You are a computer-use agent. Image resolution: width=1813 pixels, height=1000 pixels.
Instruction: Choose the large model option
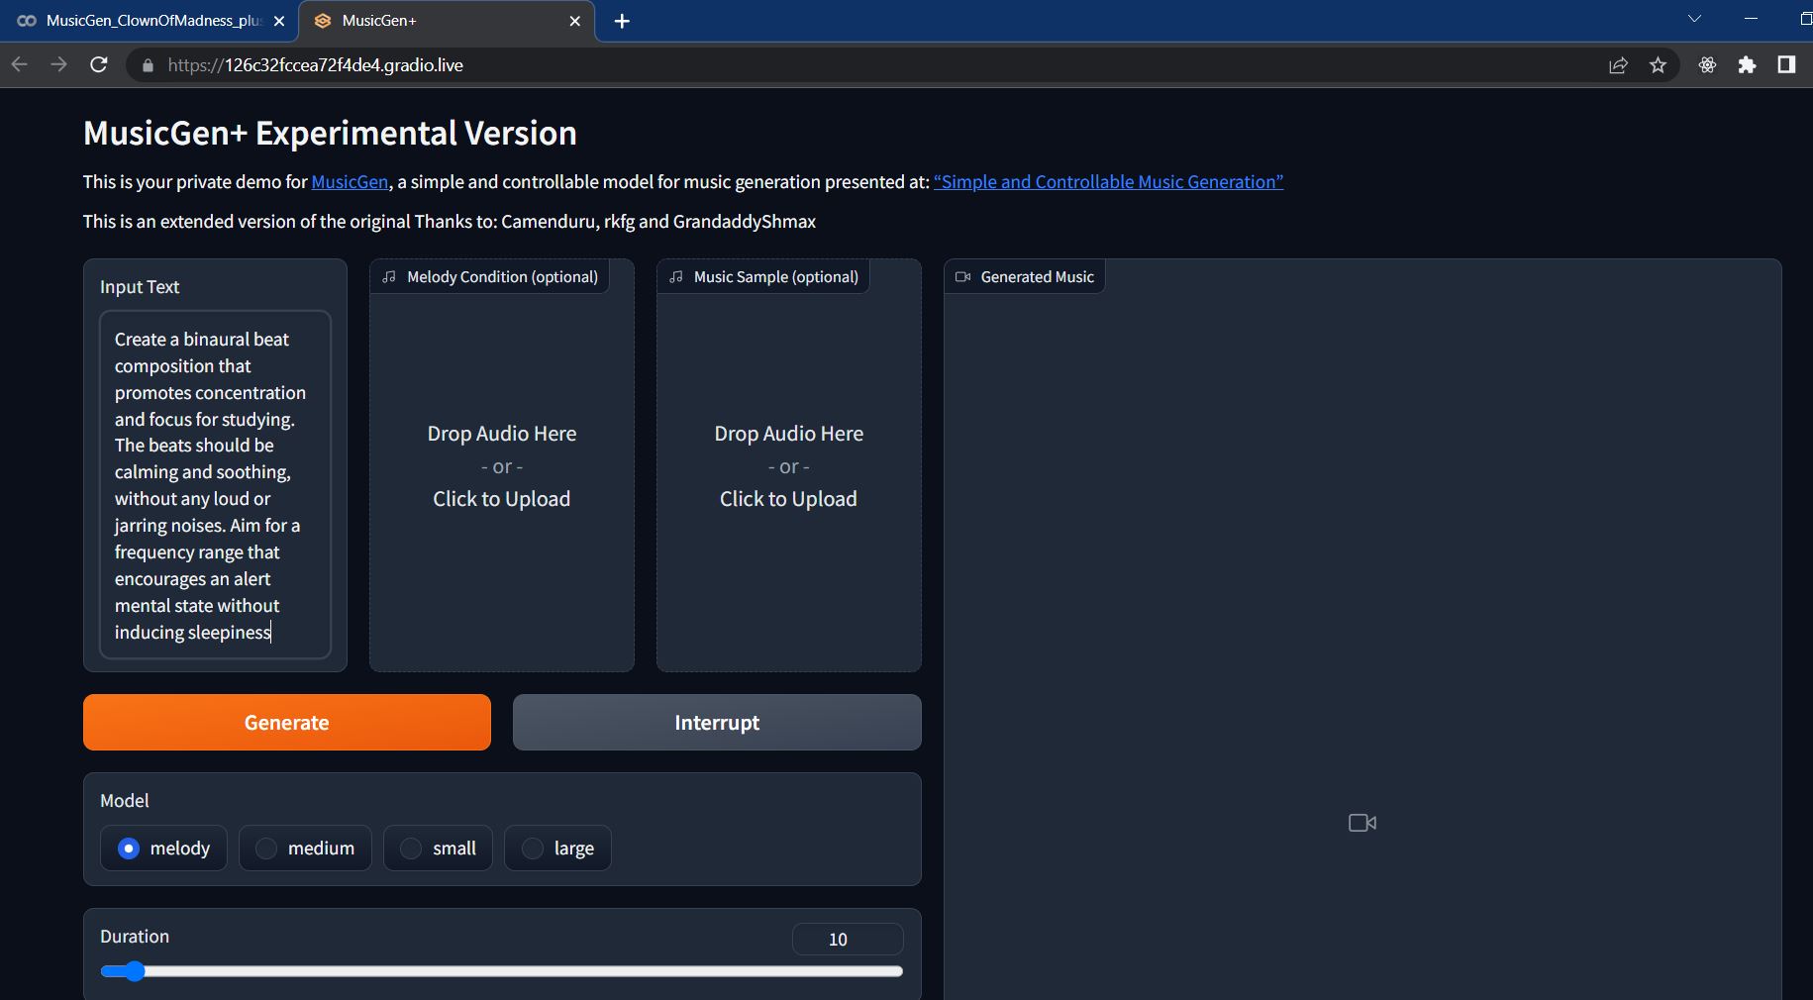[557, 849]
